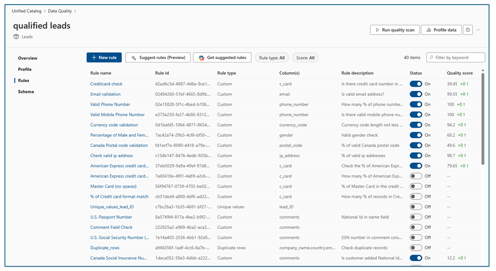The image size is (496, 271).
Task: Open Percentage of Male and Fem... rule
Action: [x=119, y=135]
